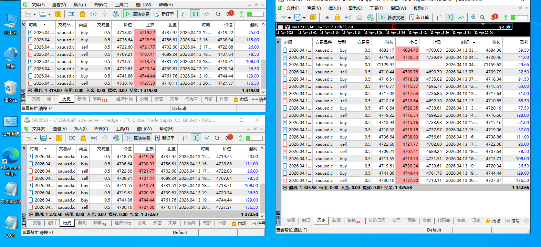Image resolution: width=541 pixels, height=247 pixels.
Task: Open search magnifier in top-left terminal toolbar
Action: tap(218, 14)
